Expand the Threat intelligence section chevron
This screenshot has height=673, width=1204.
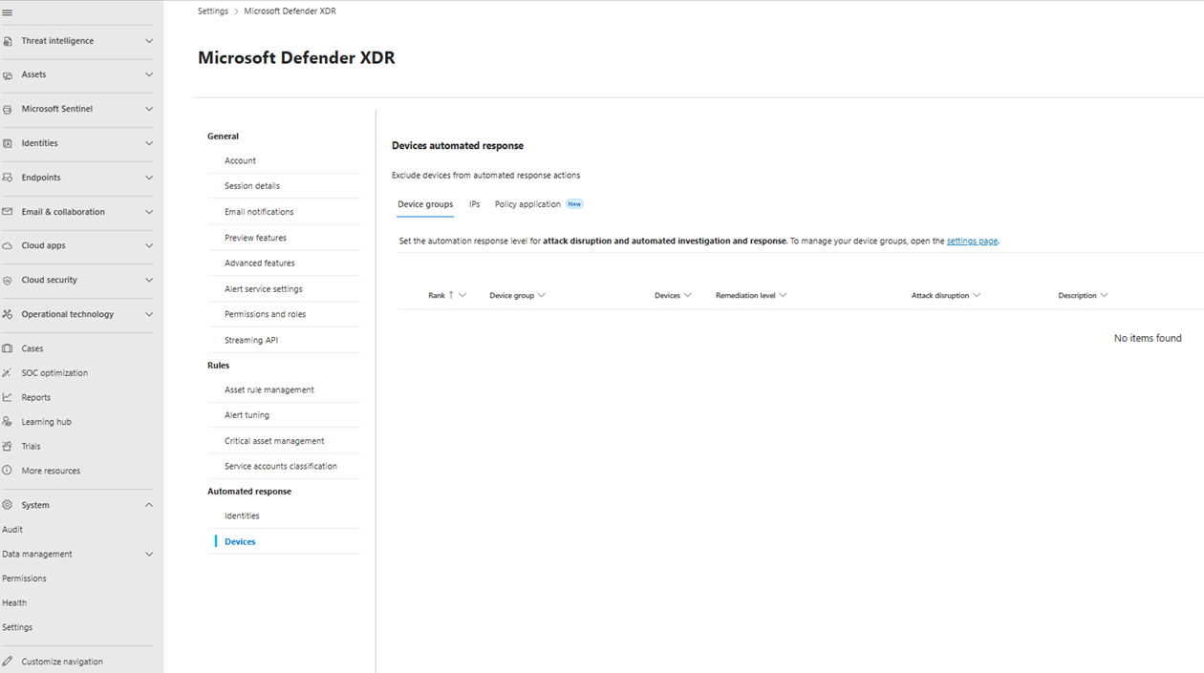pyautogui.click(x=148, y=41)
